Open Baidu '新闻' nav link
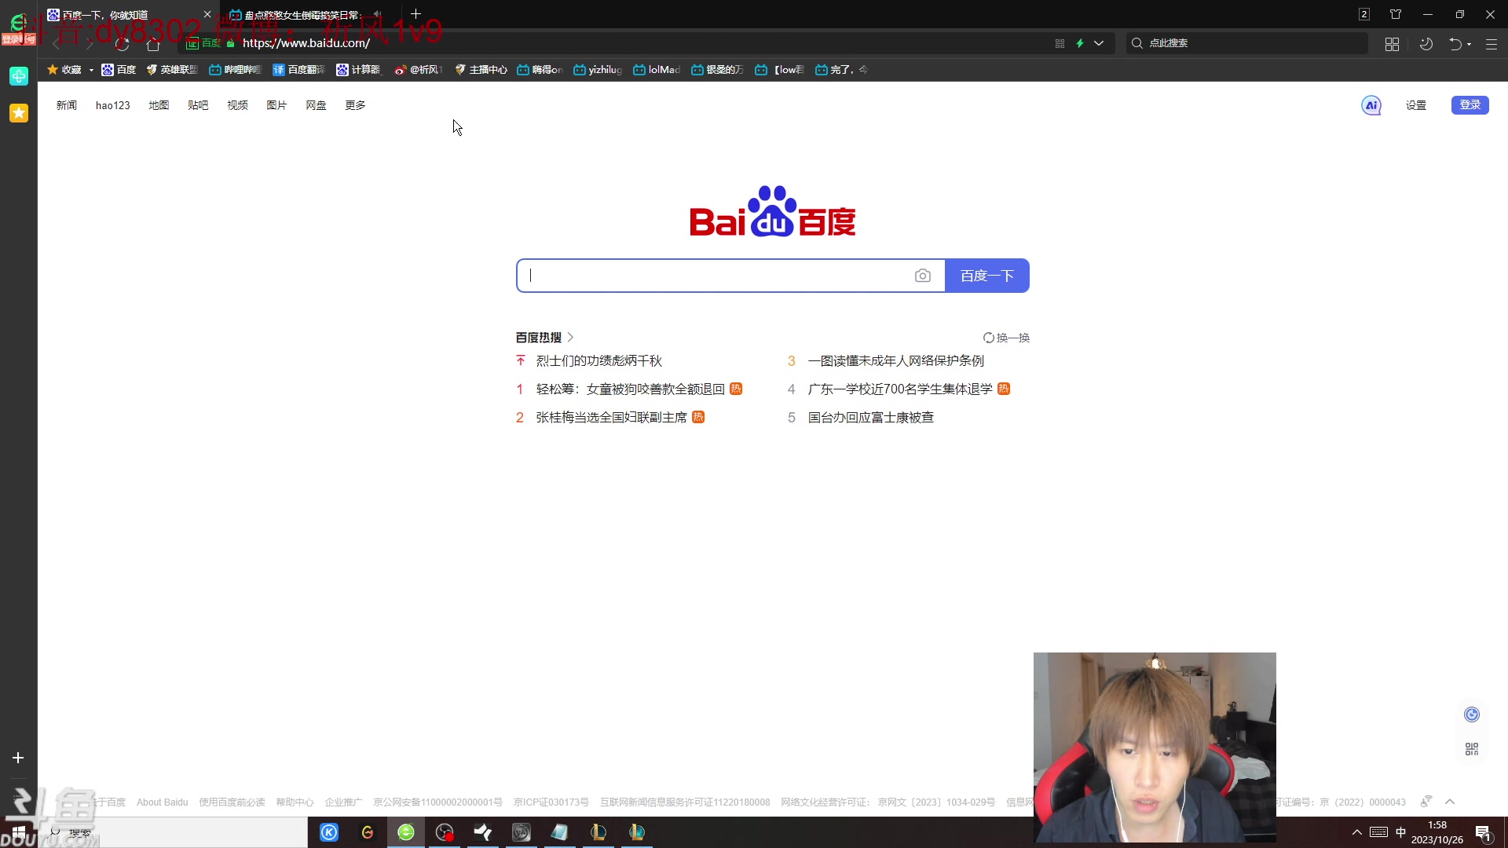 click(x=67, y=105)
